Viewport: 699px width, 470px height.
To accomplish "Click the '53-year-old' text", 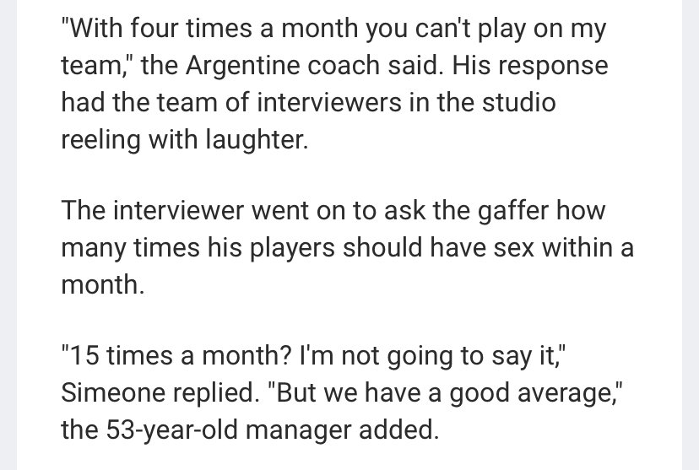I will tap(171, 430).
